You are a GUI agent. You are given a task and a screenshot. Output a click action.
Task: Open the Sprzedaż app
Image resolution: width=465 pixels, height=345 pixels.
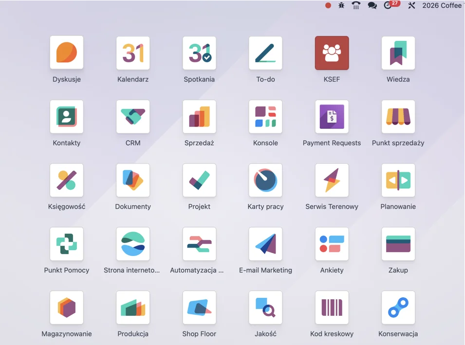pos(199,116)
